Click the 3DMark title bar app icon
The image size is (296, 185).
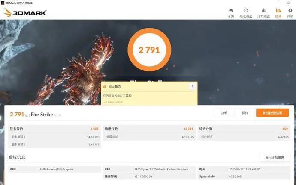3,3
